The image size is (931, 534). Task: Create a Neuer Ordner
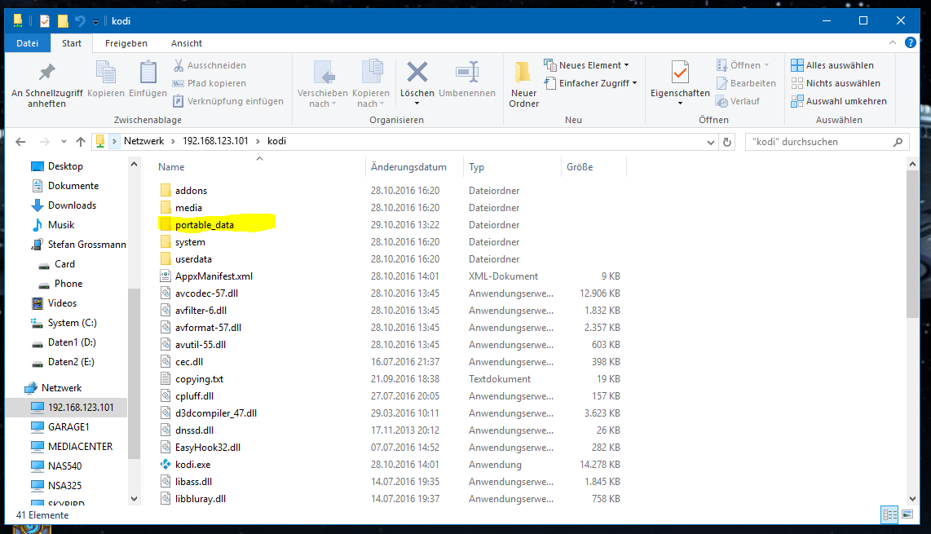coord(523,85)
